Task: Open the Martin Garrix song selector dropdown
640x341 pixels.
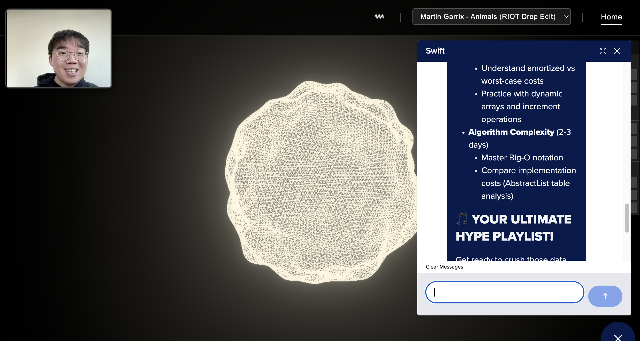Action: coord(488,17)
